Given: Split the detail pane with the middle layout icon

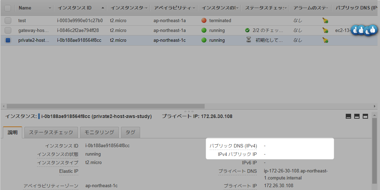Looking at the screenshot, I should (x=357, y=117).
